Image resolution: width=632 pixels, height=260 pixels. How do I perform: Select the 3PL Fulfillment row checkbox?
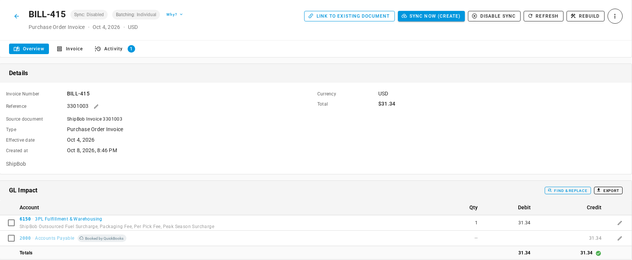(11, 223)
